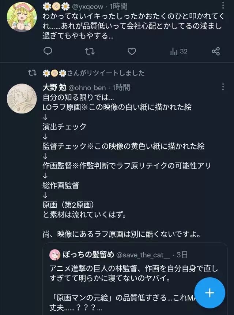This screenshot has width=234, height=315.
Task: Open the 大野 勉 display name
Action: pyautogui.click(x=54, y=88)
